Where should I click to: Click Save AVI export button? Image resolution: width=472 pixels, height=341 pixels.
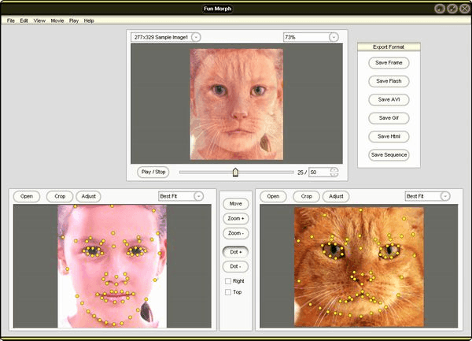pyautogui.click(x=389, y=99)
